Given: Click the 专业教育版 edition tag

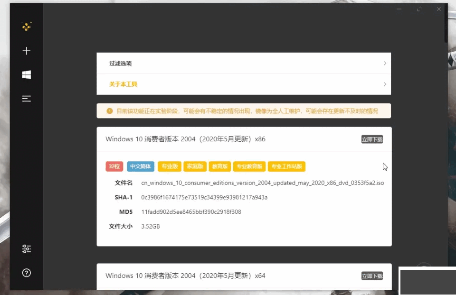Looking at the screenshot, I should tap(249, 166).
